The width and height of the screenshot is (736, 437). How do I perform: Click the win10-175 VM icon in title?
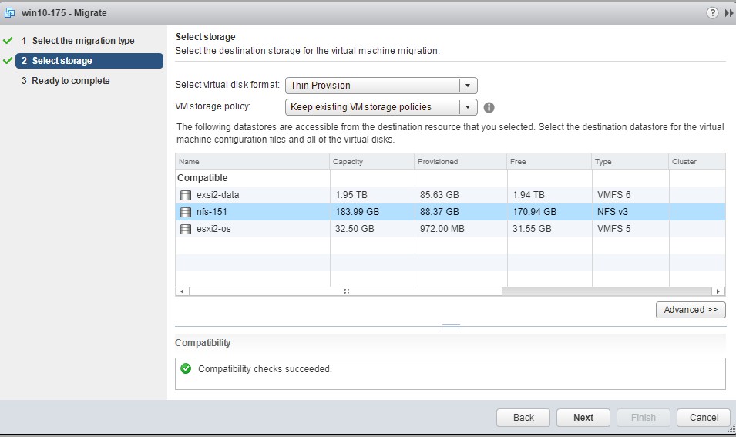[x=9, y=12]
